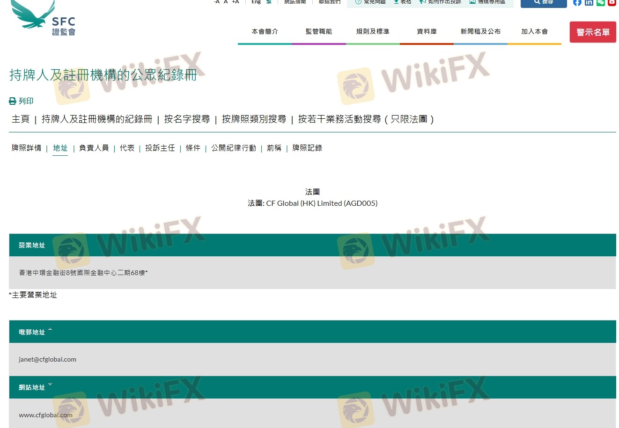Switch to the 條件 tab
The height and width of the screenshot is (428, 619).
click(193, 148)
